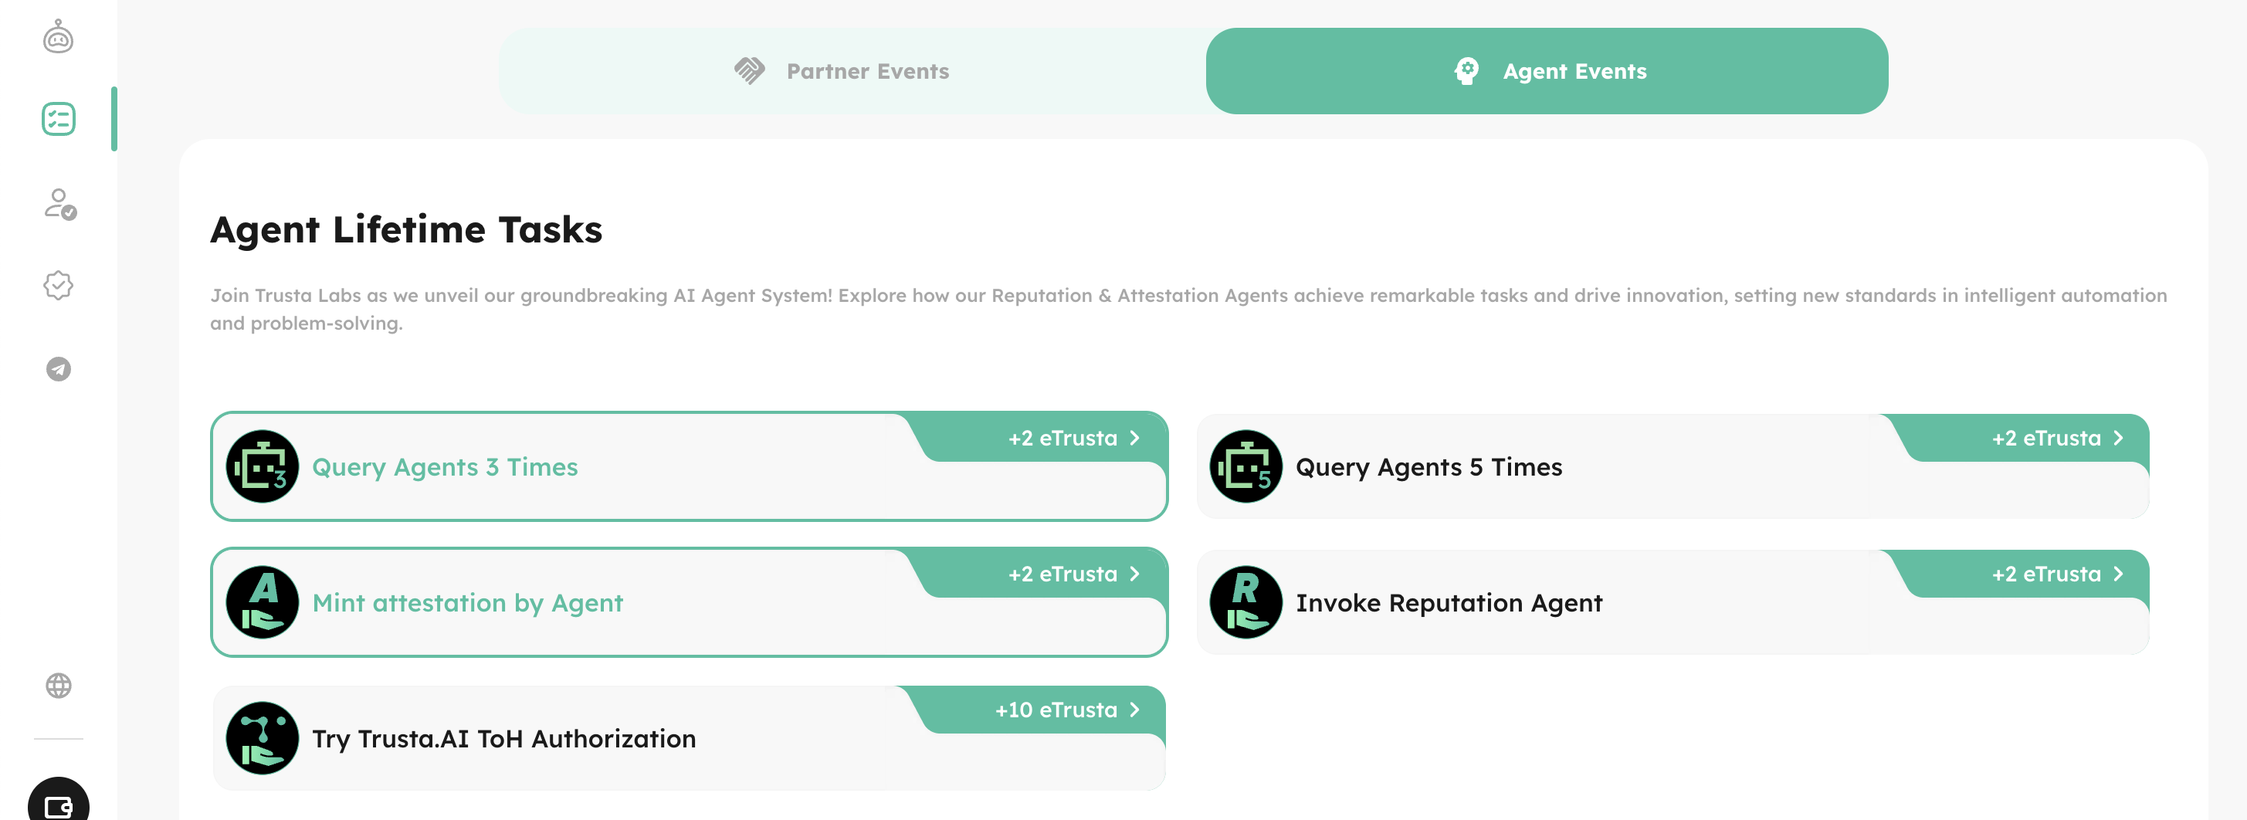This screenshot has width=2247, height=820.
Task: Open the Query Agents 5 Times task
Action: (1673, 466)
